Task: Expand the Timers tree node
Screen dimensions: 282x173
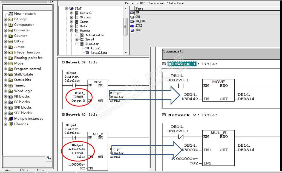Action: (5, 86)
